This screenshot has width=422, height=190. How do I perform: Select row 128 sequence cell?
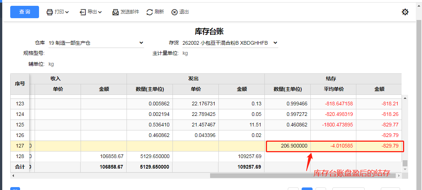[x=20, y=157]
